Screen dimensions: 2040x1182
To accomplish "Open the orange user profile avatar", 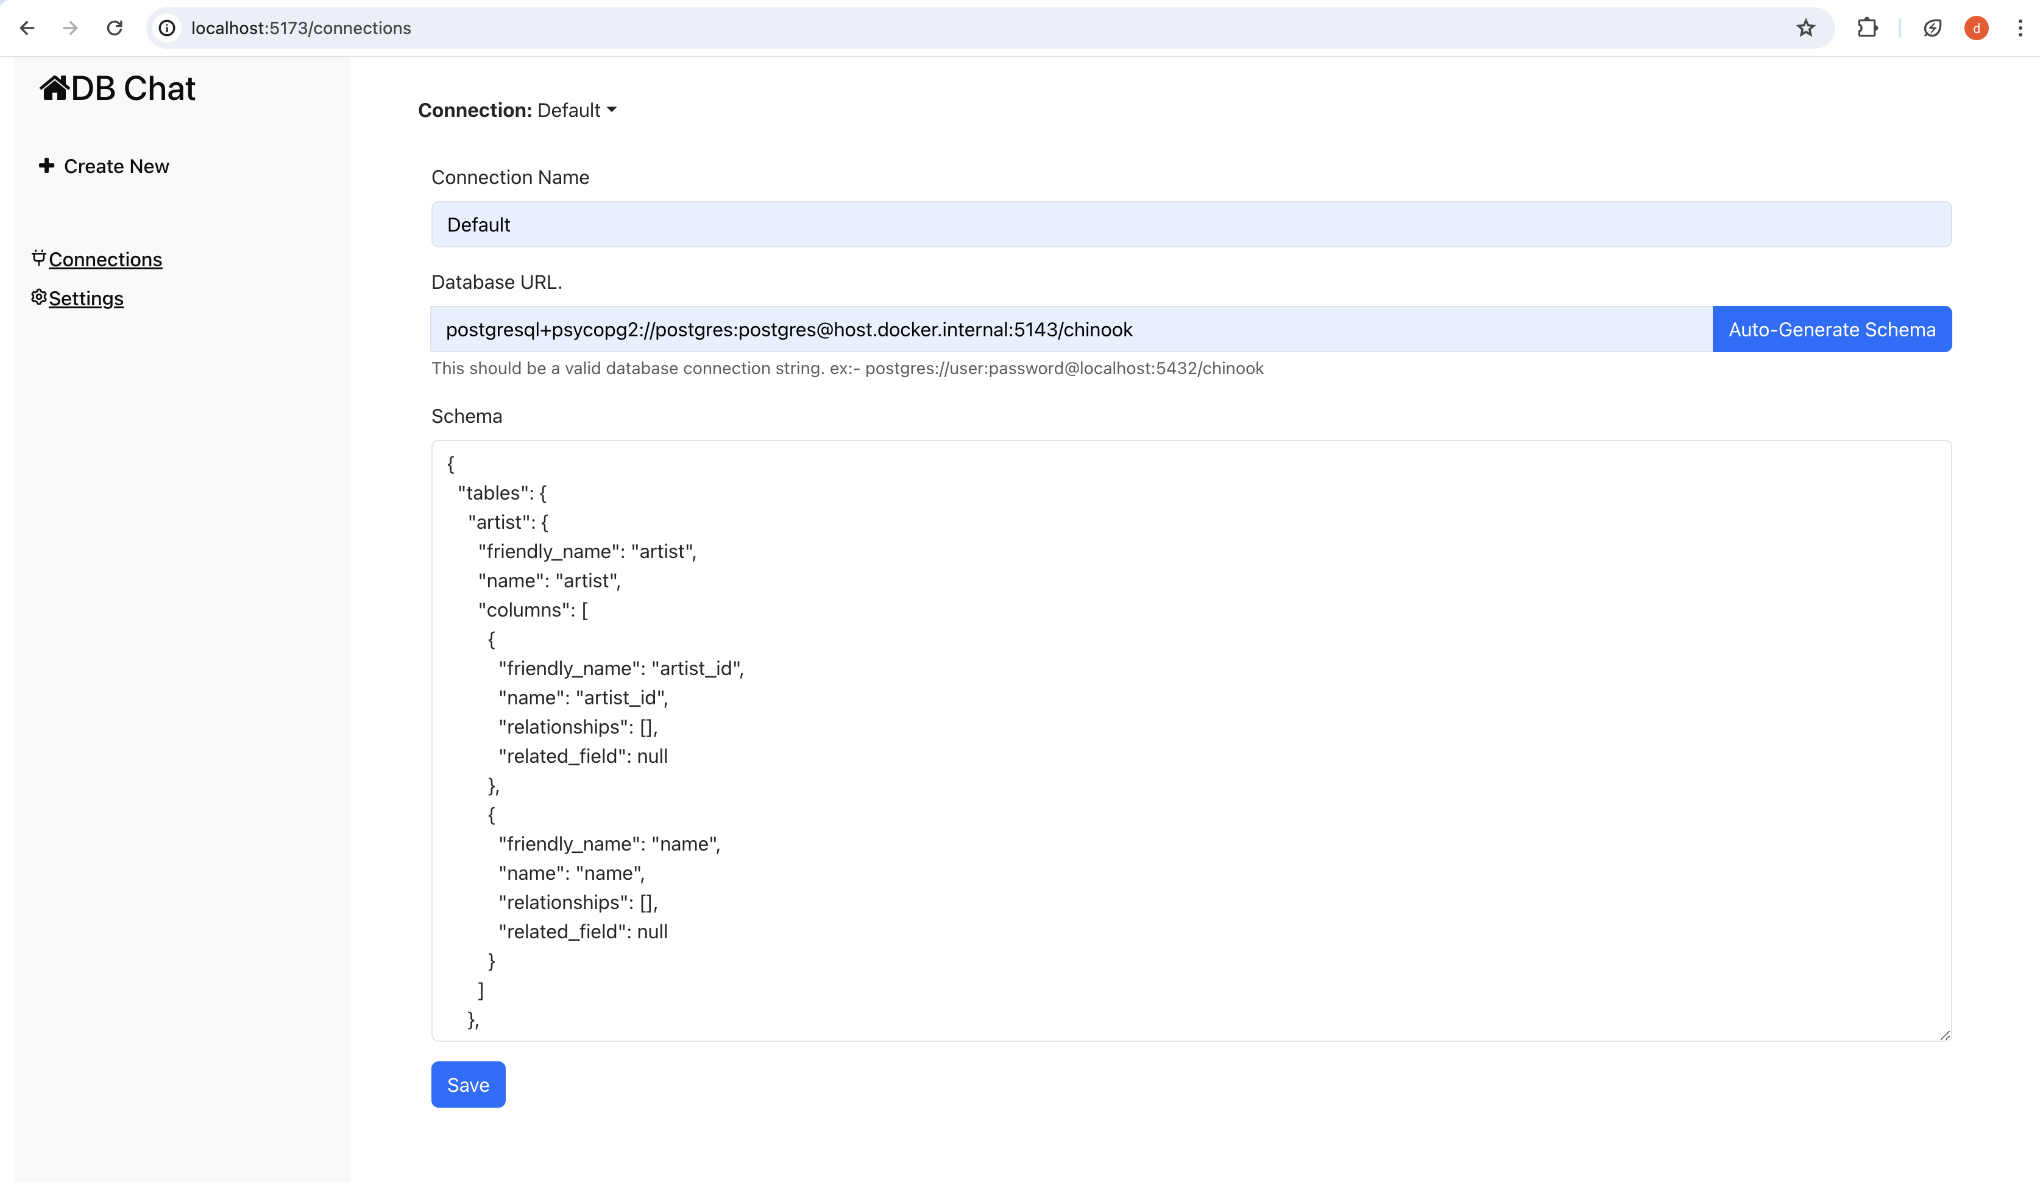I will point(1976,29).
